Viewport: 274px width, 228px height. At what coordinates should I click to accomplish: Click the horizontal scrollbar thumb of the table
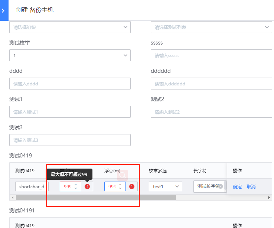[96, 198]
